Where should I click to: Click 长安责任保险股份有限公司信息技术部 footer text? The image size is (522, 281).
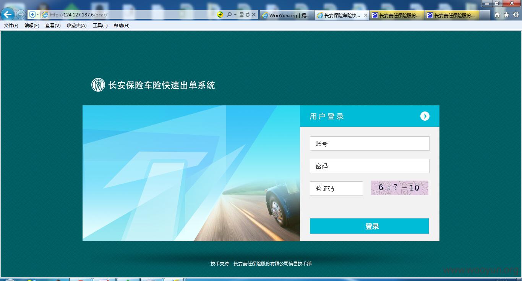pyautogui.click(x=272, y=264)
